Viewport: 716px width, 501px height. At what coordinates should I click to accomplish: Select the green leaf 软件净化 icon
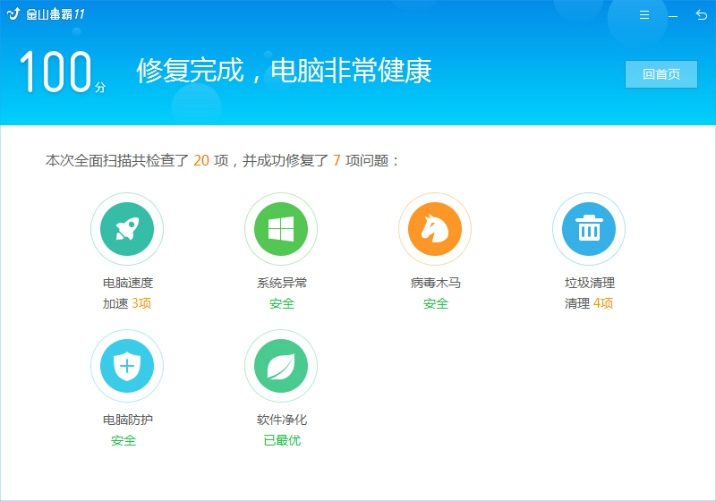coord(281,366)
